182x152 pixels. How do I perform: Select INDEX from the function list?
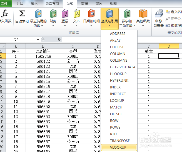coord(119,87)
